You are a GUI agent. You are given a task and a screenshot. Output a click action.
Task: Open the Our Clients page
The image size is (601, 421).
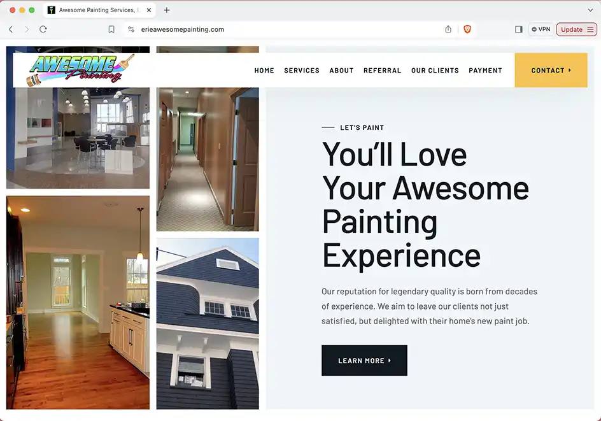pyautogui.click(x=435, y=71)
